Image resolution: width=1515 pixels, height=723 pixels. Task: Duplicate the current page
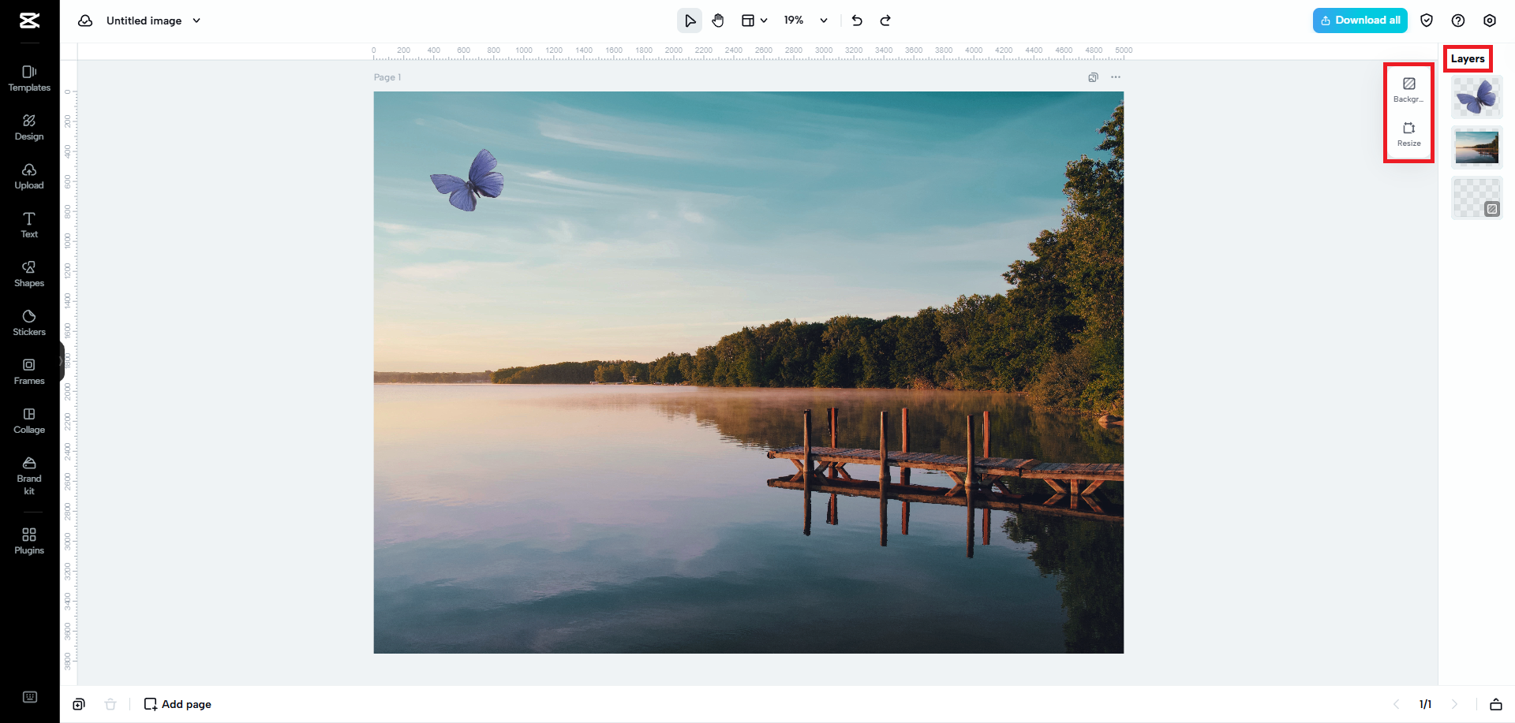(79, 704)
